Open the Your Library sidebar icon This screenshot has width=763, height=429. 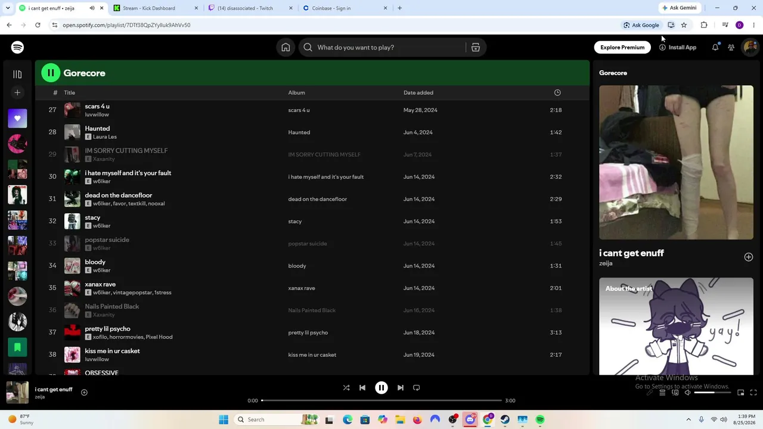pyautogui.click(x=17, y=74)
